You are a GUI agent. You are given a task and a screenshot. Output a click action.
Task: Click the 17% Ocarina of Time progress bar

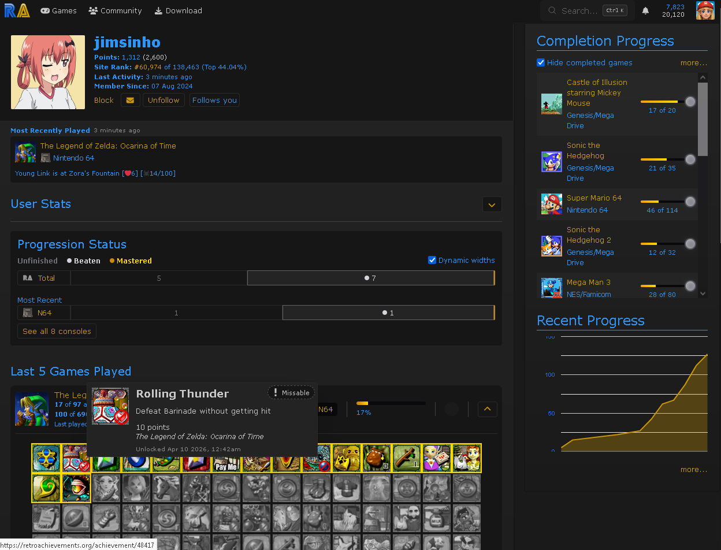pyautogui.click(x=391, y=403)
